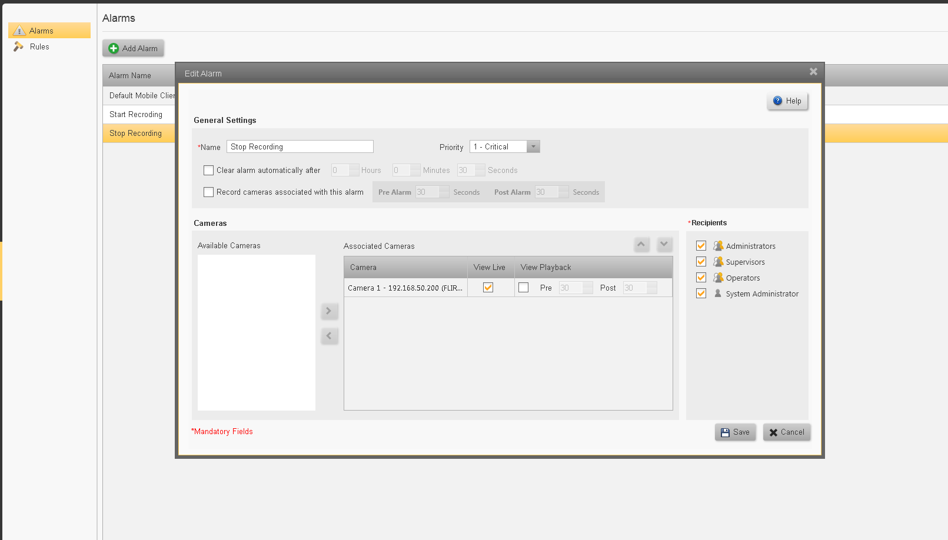This screenshot has height=540, width=948.
Task: Enable Clear alarm automatically after checkbox
Action: click(208, 171)
